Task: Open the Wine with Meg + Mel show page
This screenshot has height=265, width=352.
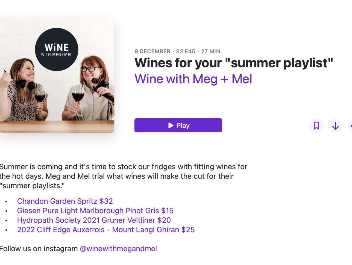Action: [x=193, y=79]
